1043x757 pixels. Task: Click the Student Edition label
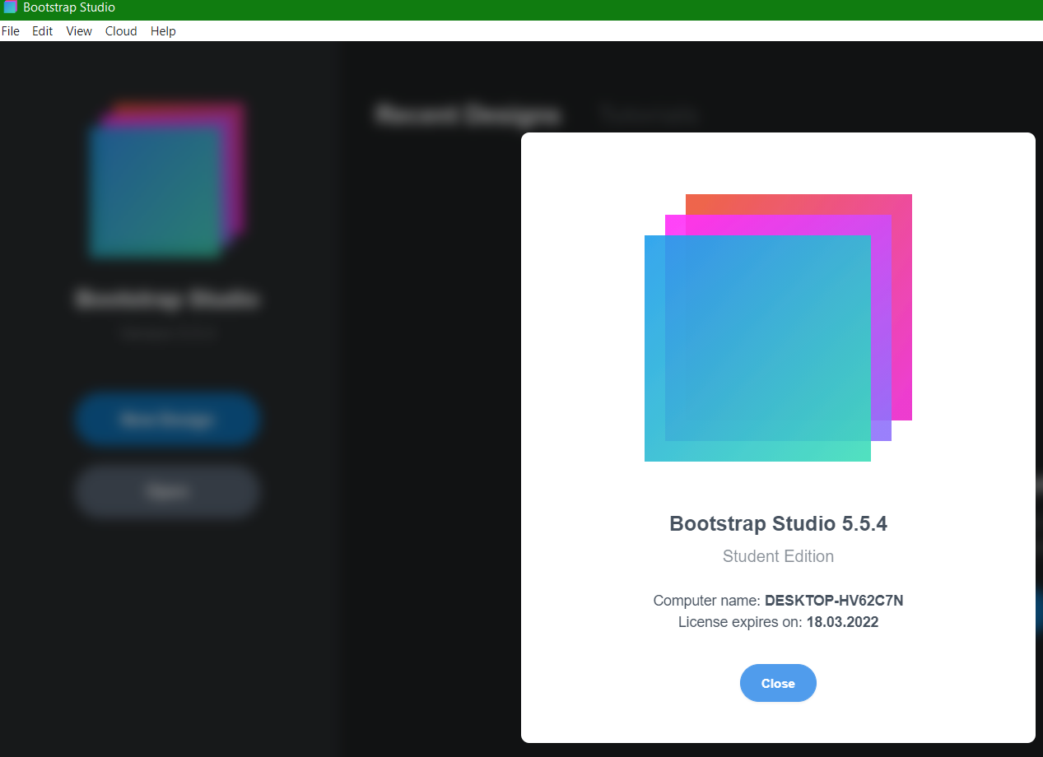click(778, 556)
